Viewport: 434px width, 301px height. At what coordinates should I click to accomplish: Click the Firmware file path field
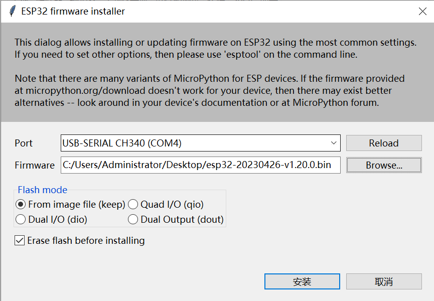[200, 165]
